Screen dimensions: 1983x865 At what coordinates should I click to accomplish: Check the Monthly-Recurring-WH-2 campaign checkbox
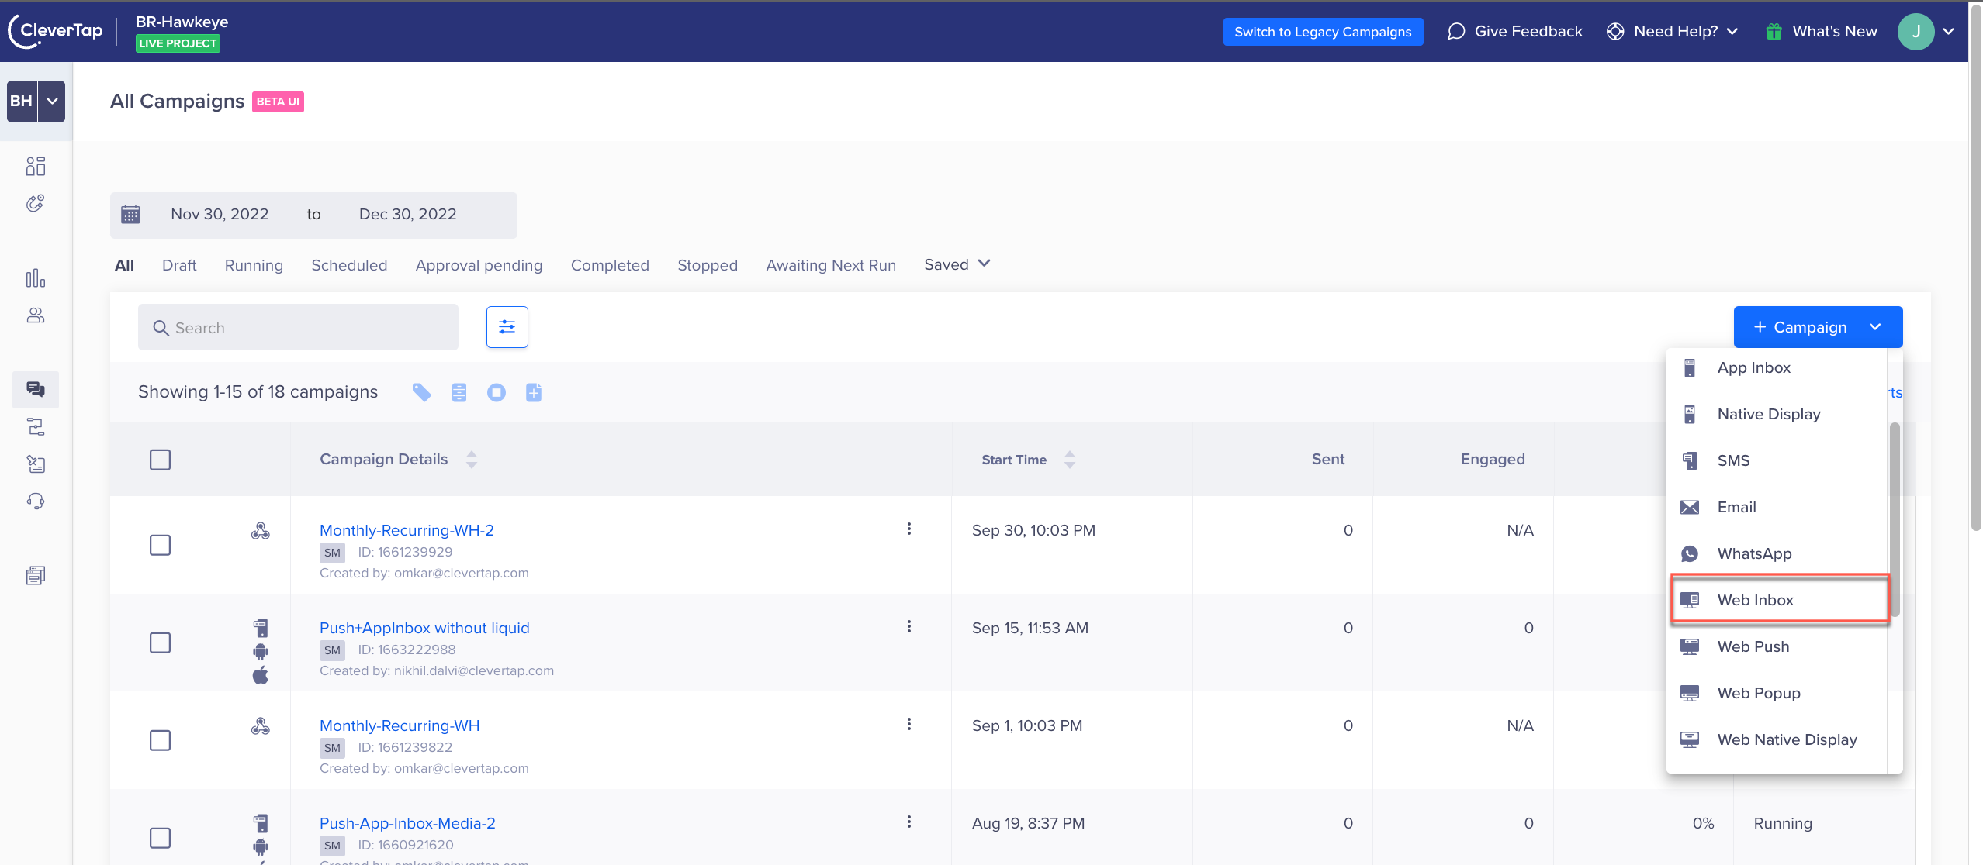(x=160, y=545)
